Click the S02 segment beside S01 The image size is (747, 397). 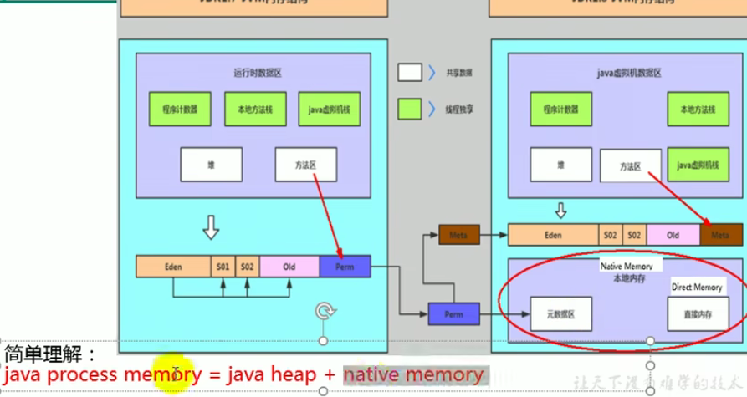click(x=248, y=267)
